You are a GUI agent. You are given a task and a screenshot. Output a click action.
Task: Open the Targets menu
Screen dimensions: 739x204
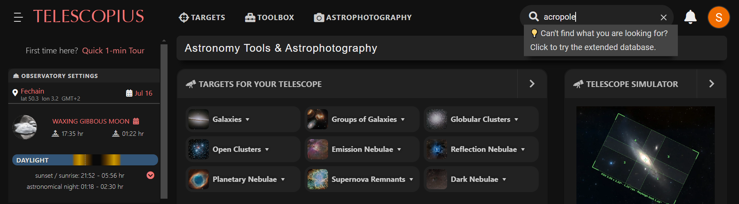(x=202, y=17)
